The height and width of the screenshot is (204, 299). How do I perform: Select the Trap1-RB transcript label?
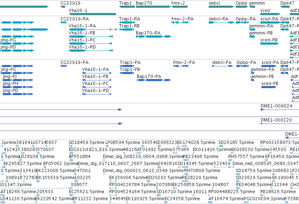(129, 26)
